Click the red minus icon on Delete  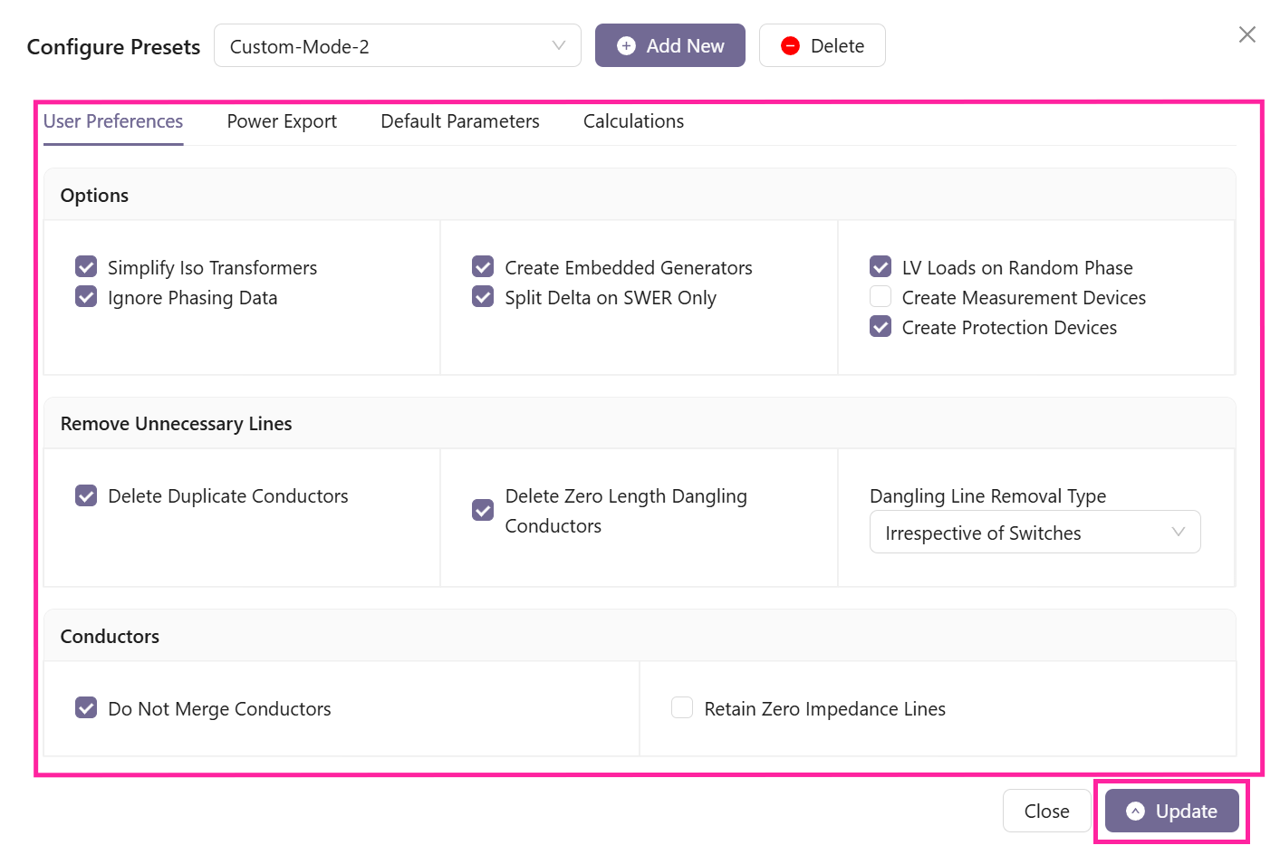click(790, 46)
